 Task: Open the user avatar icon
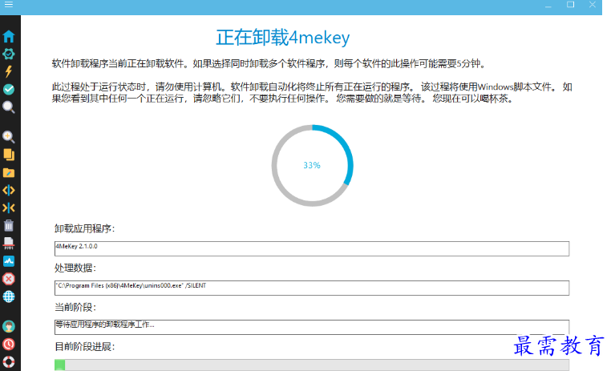pos(9,326)
